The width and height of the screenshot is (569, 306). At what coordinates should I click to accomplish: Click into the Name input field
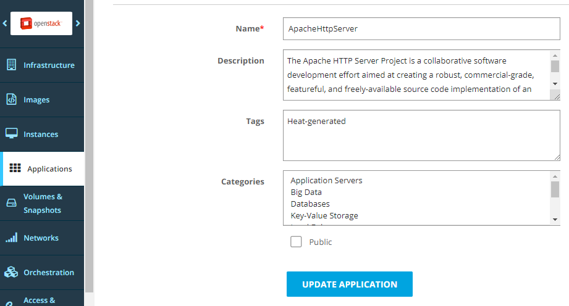pos(421,28)
